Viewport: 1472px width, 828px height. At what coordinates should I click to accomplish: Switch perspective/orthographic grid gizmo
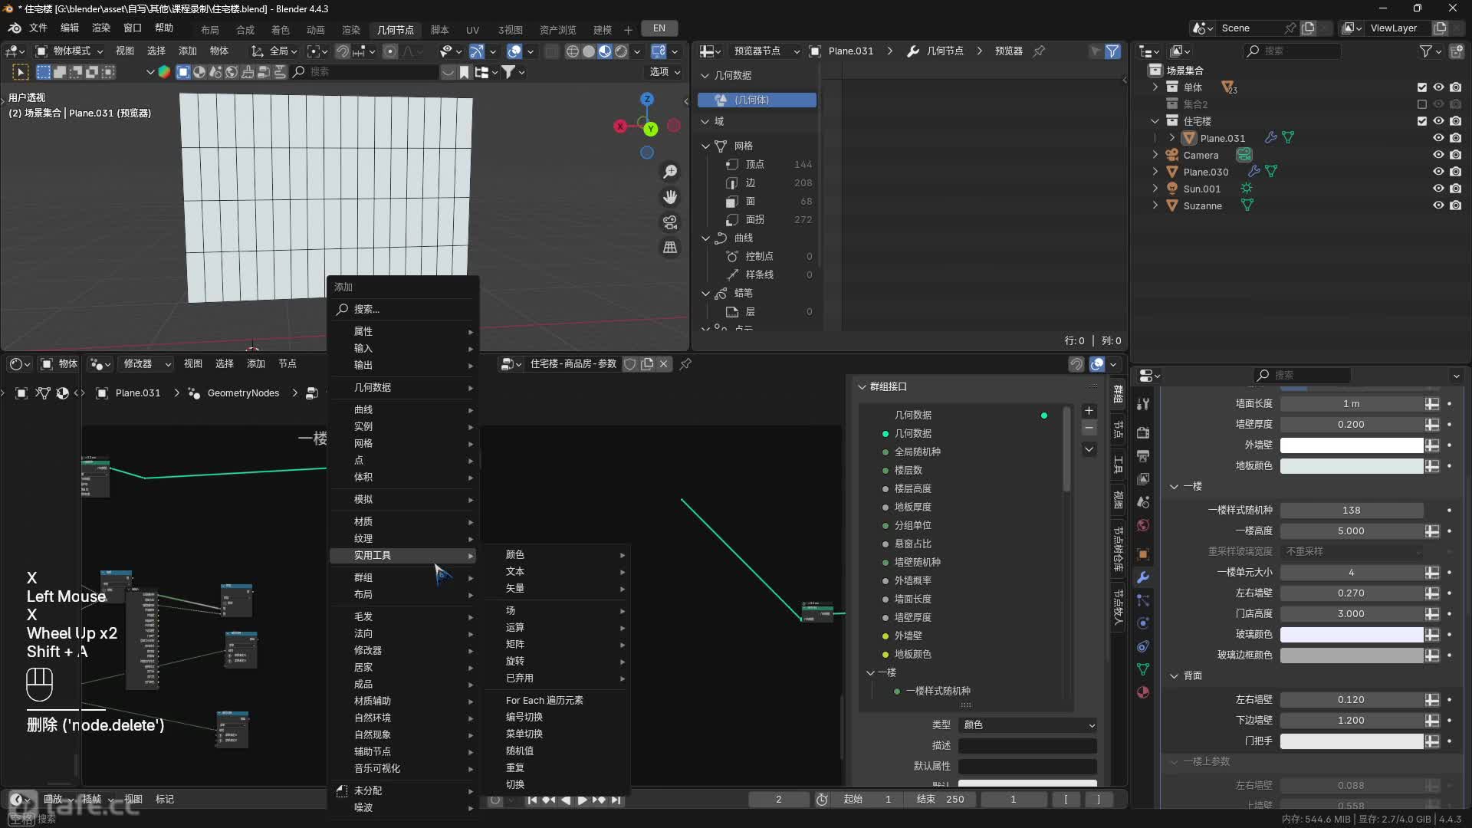tap(670, 248)
